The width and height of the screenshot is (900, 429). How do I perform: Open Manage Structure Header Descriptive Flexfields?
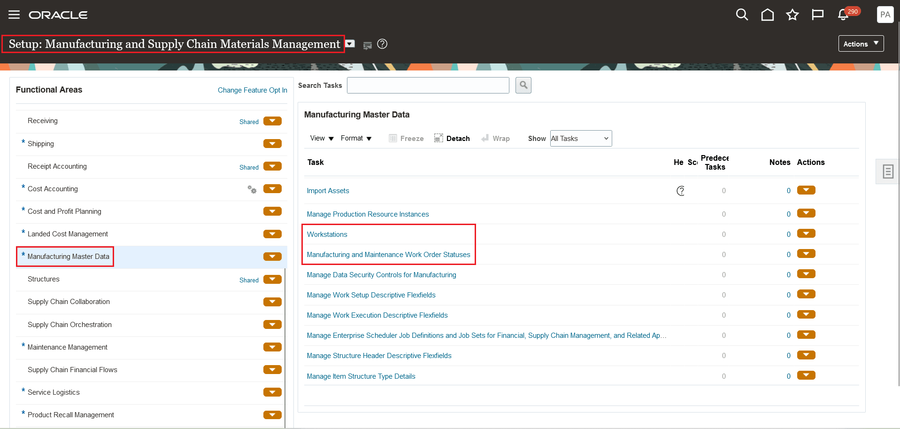[x=379, y=356]
